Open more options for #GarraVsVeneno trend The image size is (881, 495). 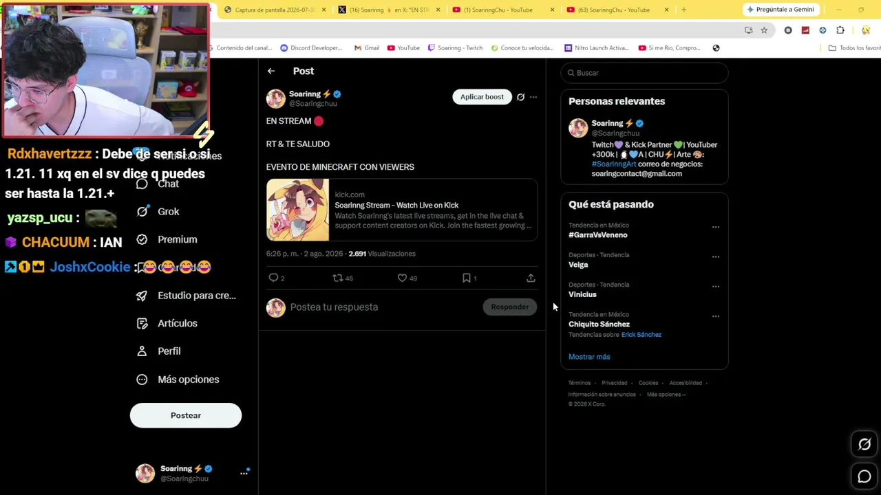[716, 227]
